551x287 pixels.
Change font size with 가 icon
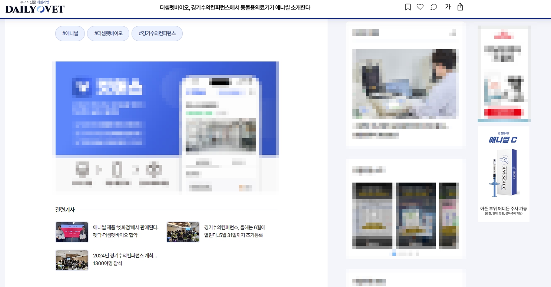448,7
